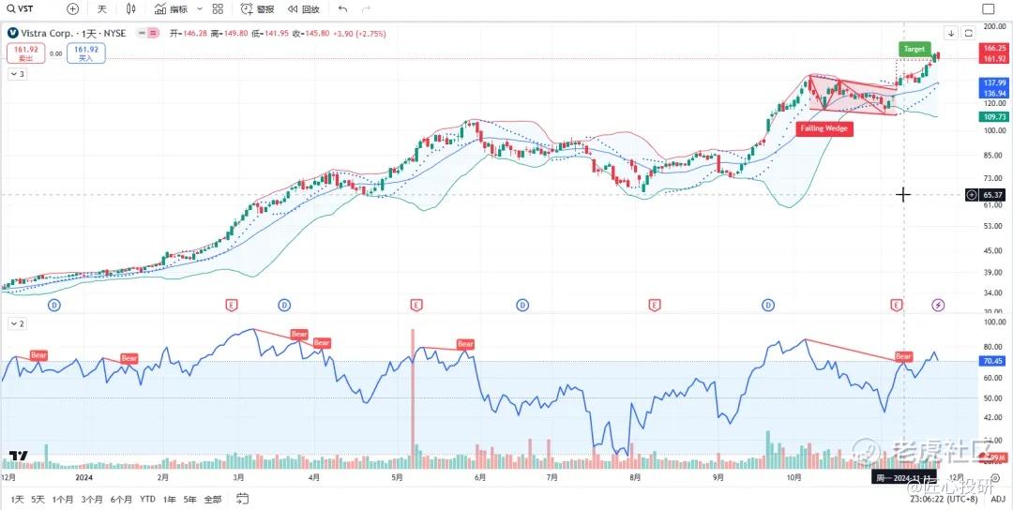
Task: Click the plus icon beside 65.37
Action: click(972, 194)
